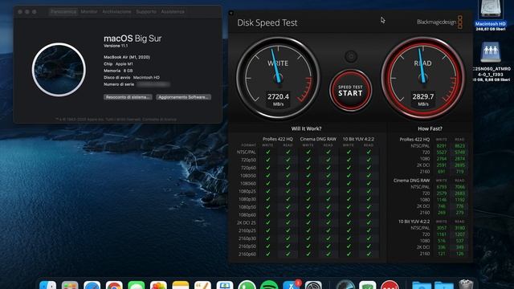Switch to the Panoramica tab

[63, 11]
